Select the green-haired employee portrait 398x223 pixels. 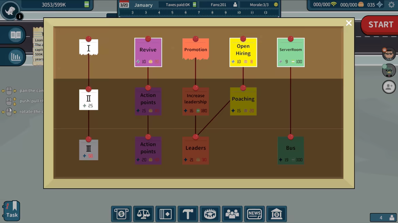389,70
